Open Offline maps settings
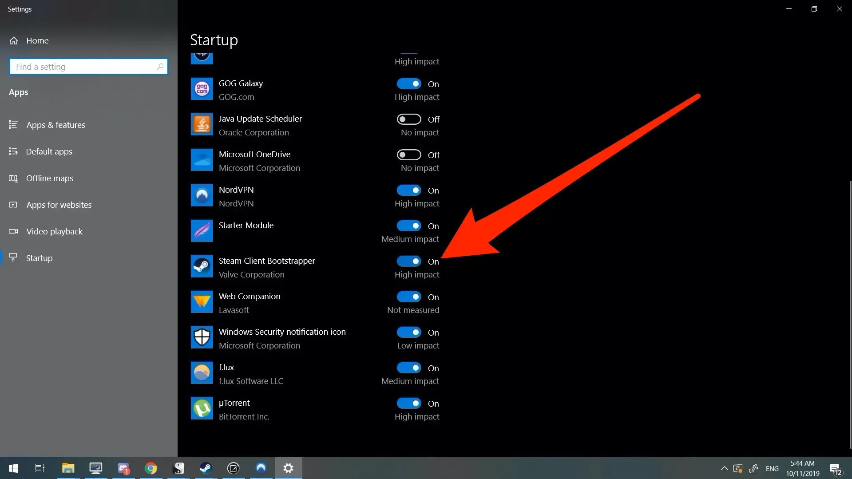852x479 pixels. (89, 178)
